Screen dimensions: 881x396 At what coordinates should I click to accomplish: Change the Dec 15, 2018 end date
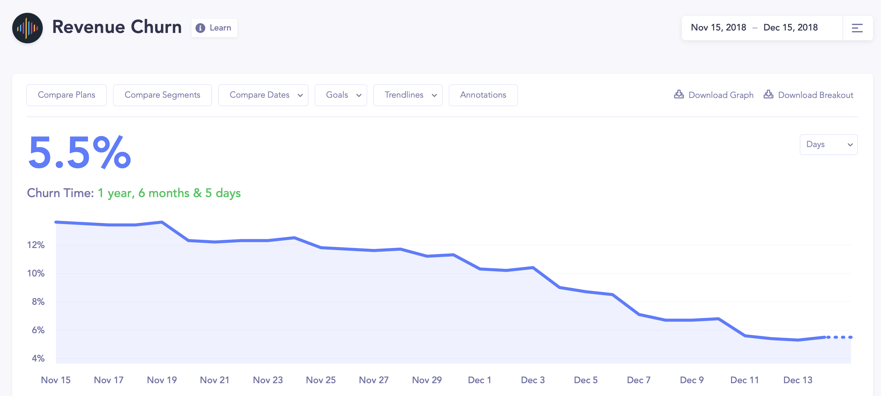pyautogui.click(x=790, y=28)
